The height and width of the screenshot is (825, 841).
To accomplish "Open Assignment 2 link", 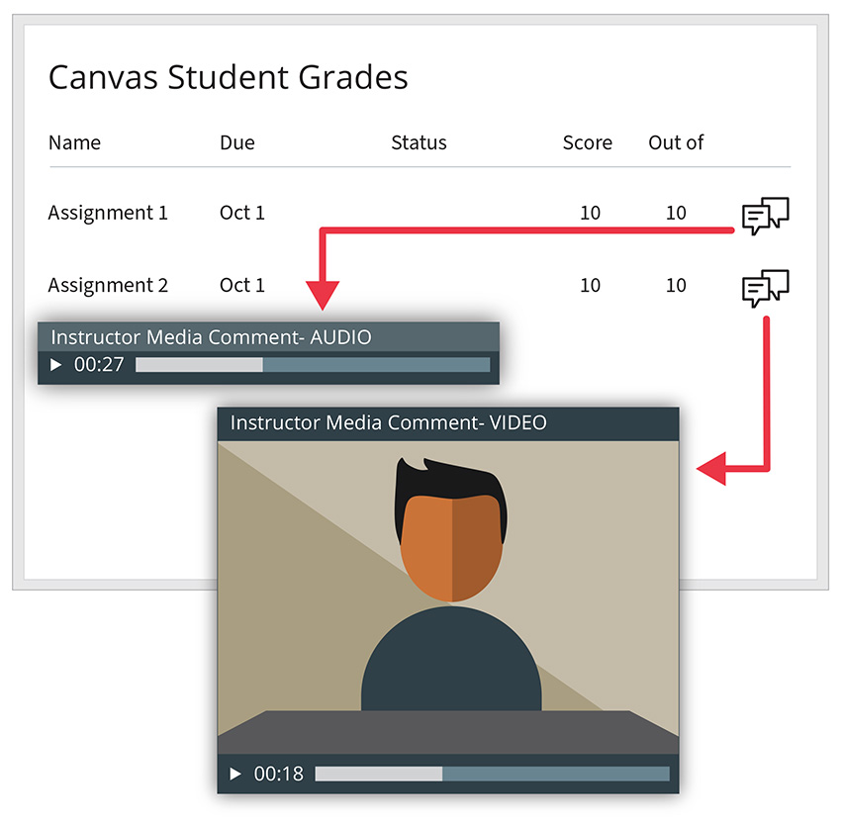I will coord(108,286).
